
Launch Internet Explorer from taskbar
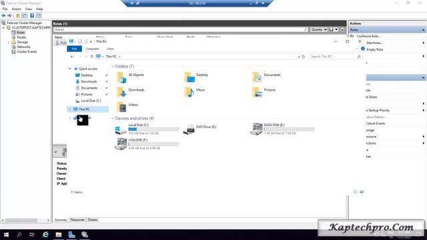tap(45, 235)
